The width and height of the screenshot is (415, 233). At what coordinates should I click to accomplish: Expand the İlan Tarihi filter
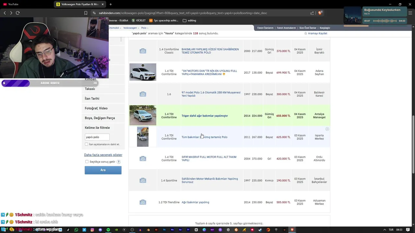(x=103, y=99)
